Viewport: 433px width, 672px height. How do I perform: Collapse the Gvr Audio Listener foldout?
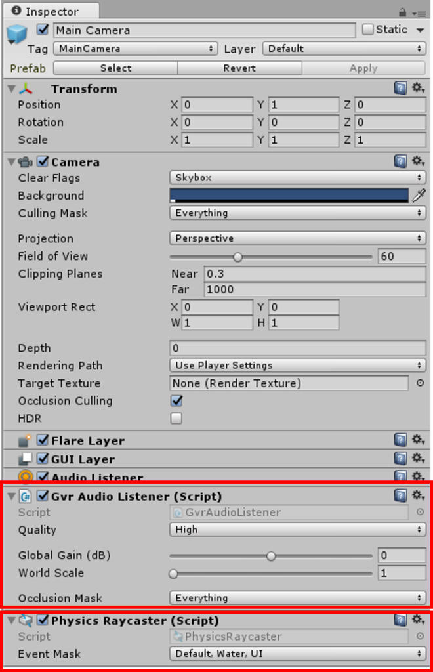(x=12, y=496)
